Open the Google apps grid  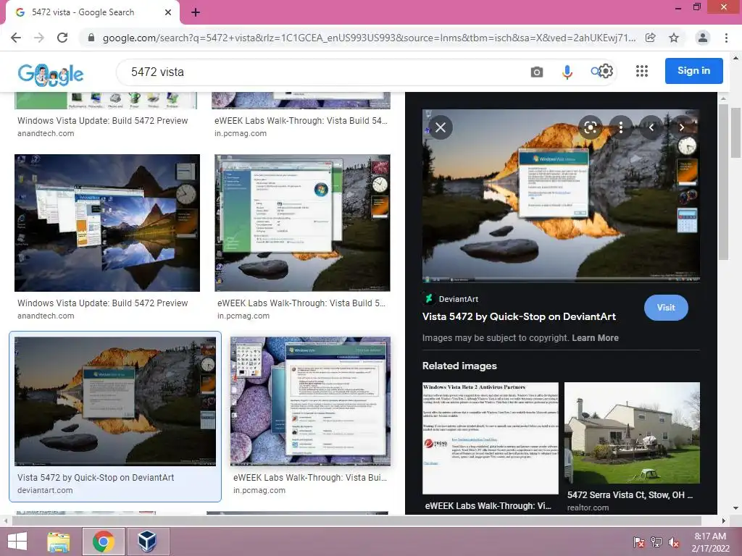[x=642, y=72]
